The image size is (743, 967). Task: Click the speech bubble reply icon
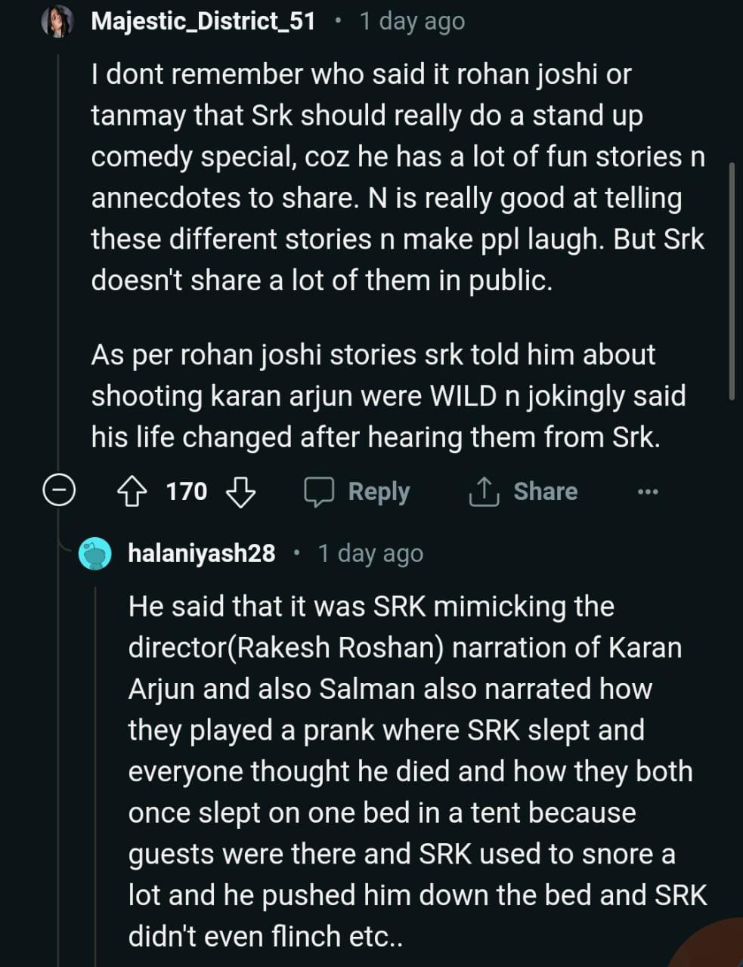point(319,492)
